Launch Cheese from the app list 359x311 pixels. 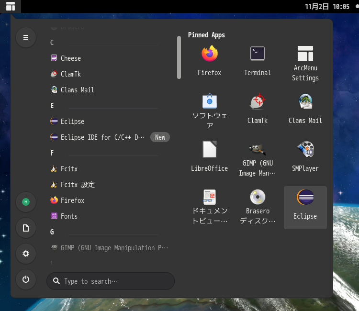110,58
